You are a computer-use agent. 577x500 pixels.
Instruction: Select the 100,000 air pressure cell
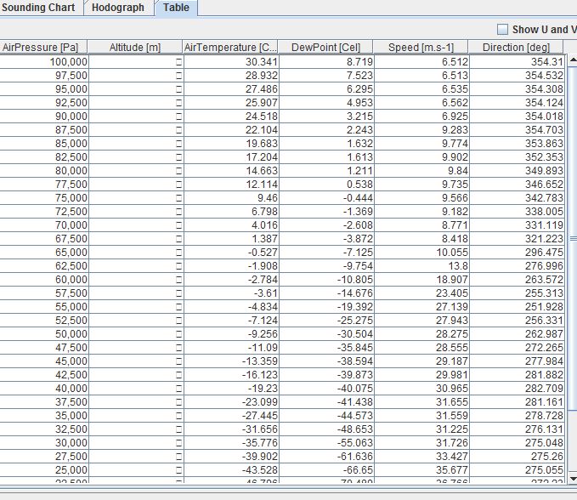point(44,62)
